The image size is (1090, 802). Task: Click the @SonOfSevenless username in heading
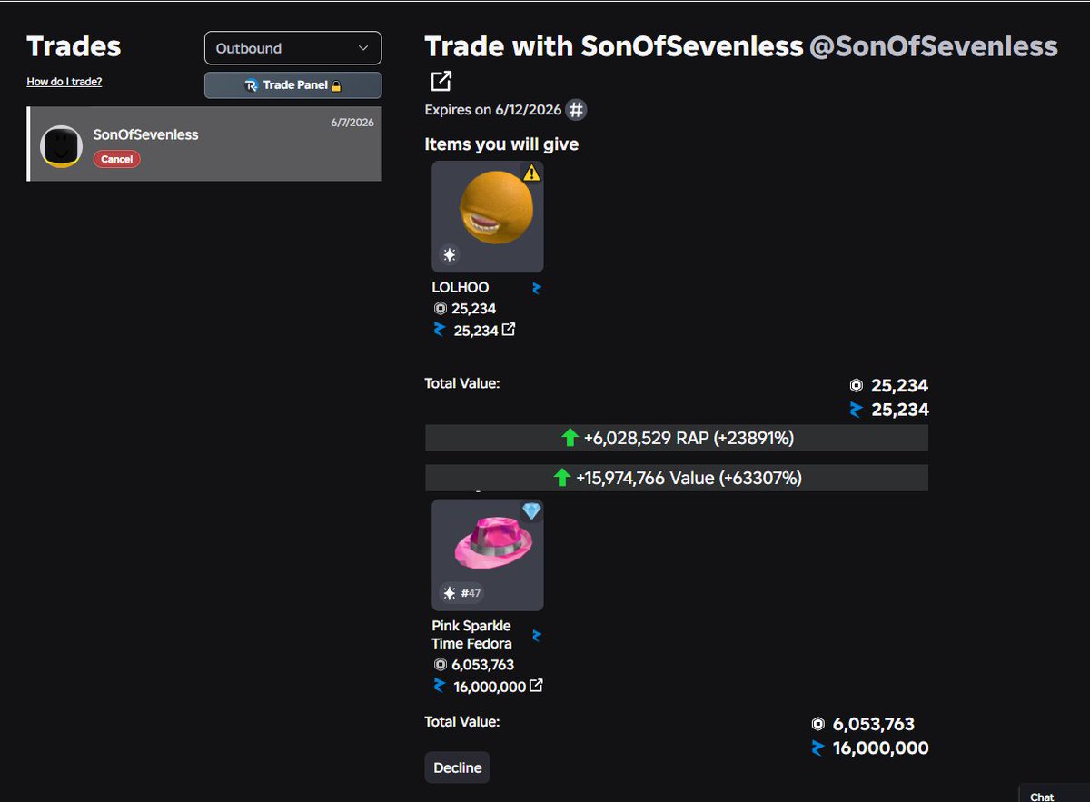point(933,46)
